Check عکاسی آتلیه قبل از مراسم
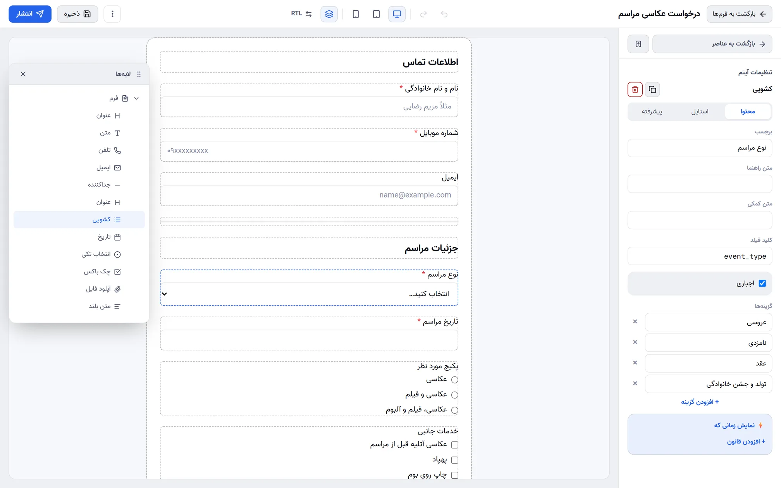This screenshot has height=488, width=781. [455, 445]
